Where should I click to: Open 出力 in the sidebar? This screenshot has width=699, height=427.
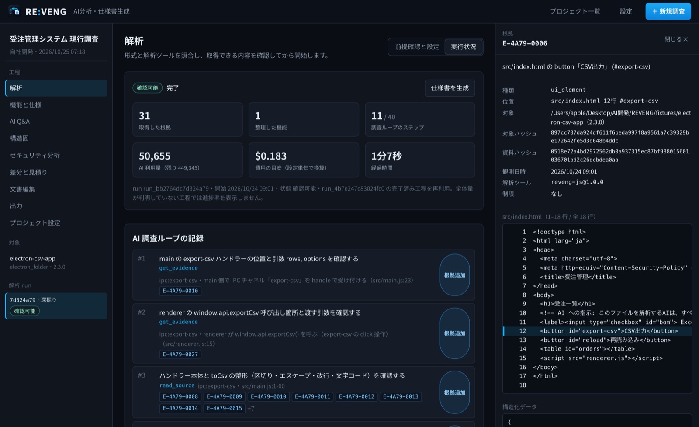[56, 206]
